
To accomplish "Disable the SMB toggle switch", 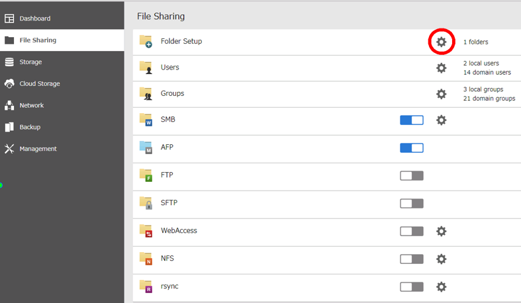I will click(411, 120).
